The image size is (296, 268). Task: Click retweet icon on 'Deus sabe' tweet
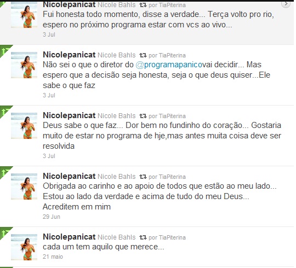point(143,116)
